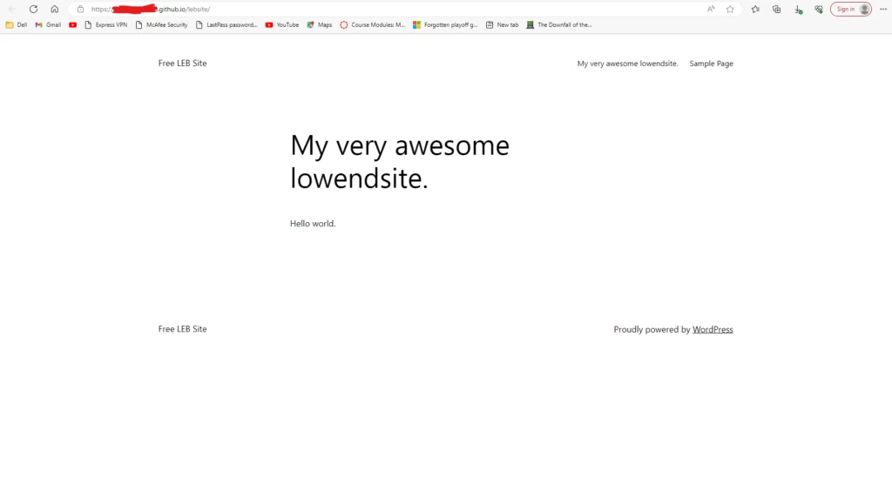Click the browser refresh button

33,9
